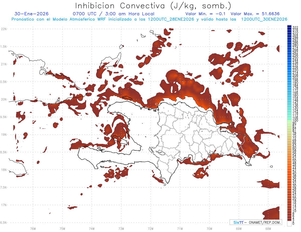Screen dimensions: 301x232
Task: Click the '322' color bar label
Action: (295, 27)
